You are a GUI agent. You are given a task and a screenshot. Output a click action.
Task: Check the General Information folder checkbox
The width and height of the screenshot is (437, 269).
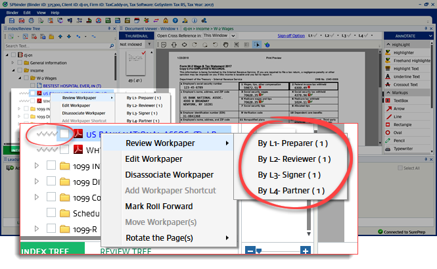pyautogui.click(x=20, y=62)
